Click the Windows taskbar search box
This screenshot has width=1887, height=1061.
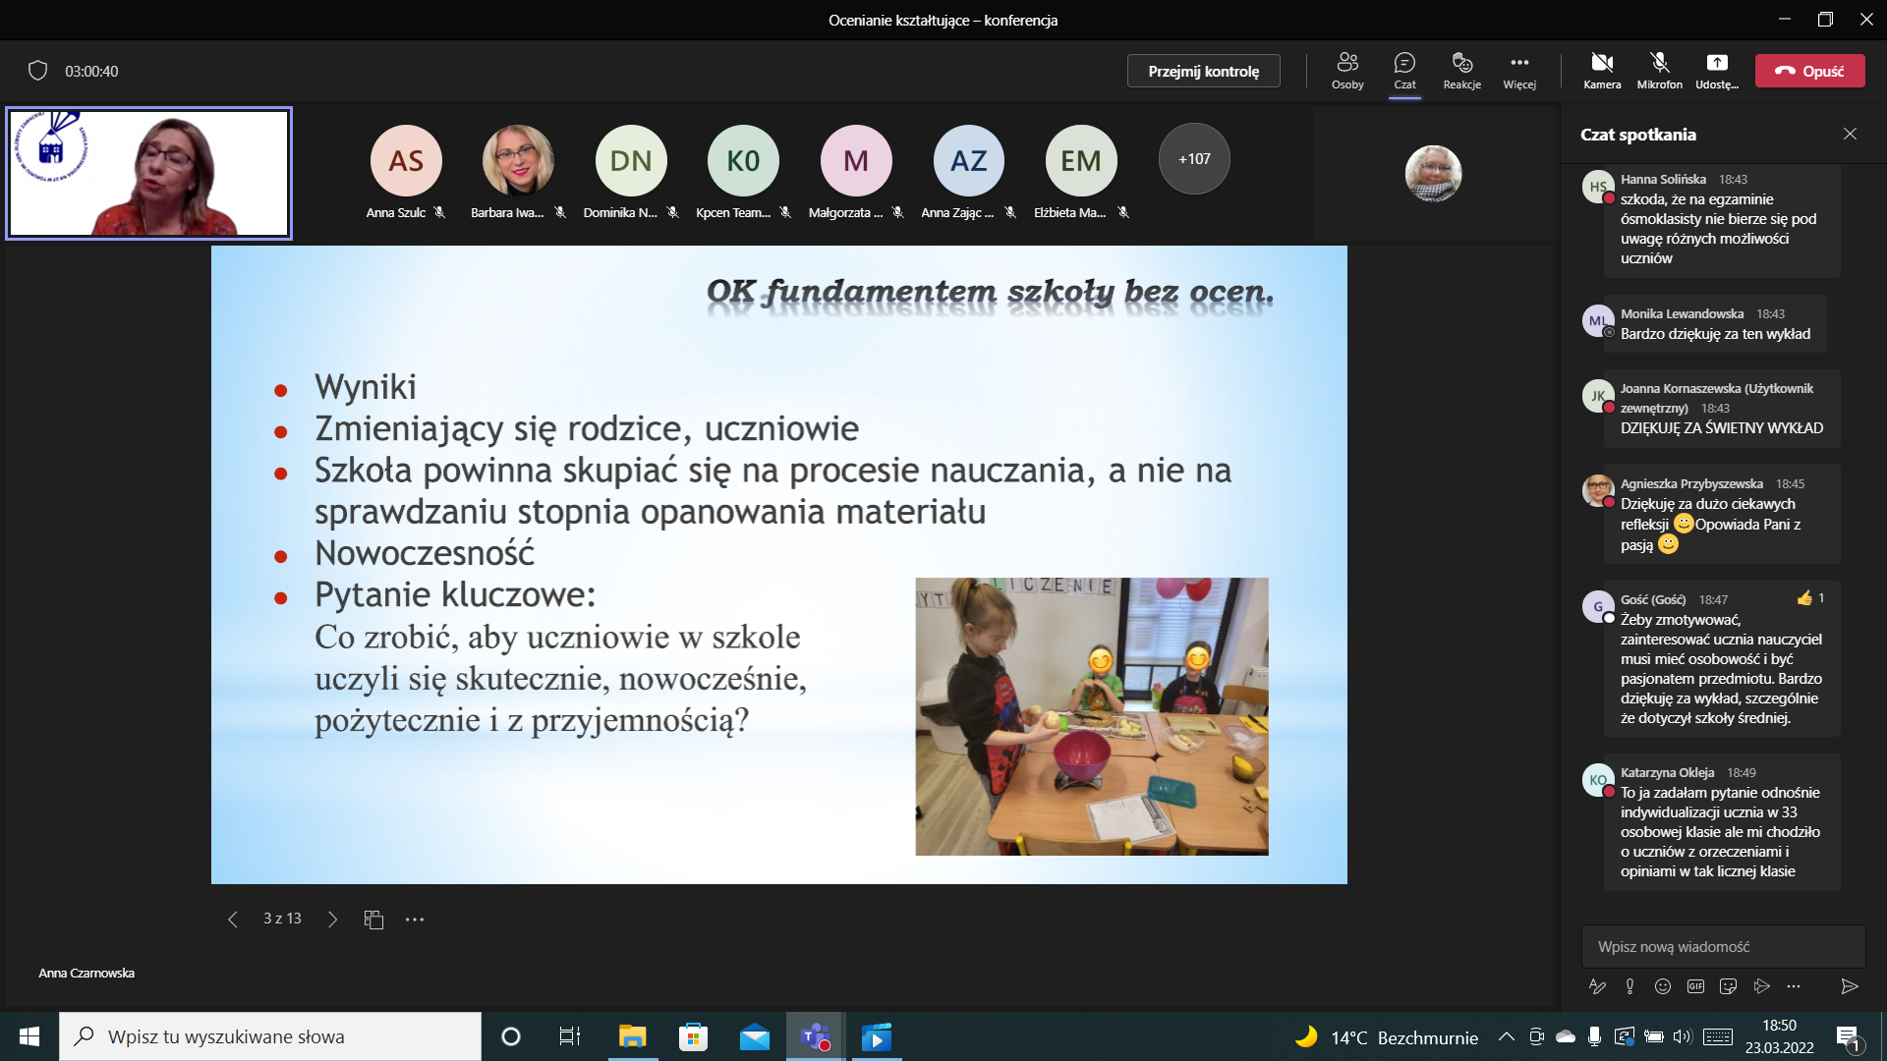[x=270, y=1036]
